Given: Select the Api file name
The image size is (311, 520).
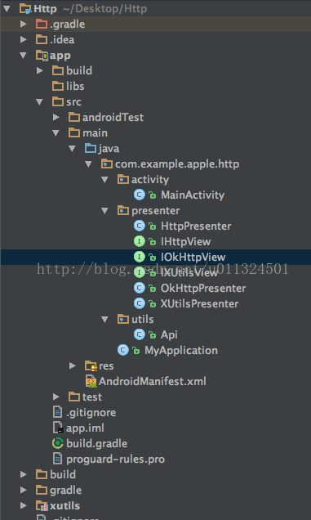Looking at the screenshot, I should (169, 335).
